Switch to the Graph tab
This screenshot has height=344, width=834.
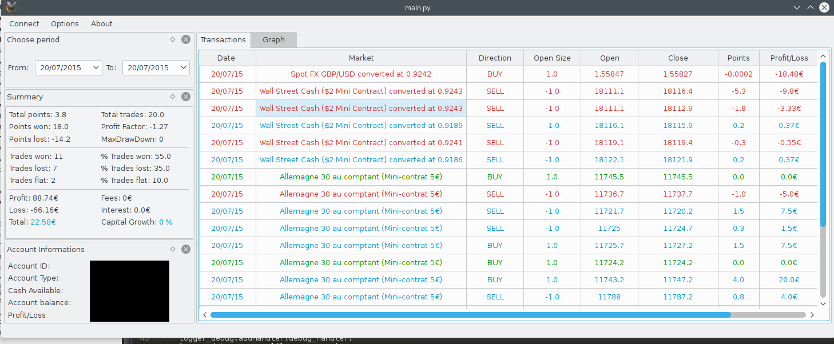[273, 39]
